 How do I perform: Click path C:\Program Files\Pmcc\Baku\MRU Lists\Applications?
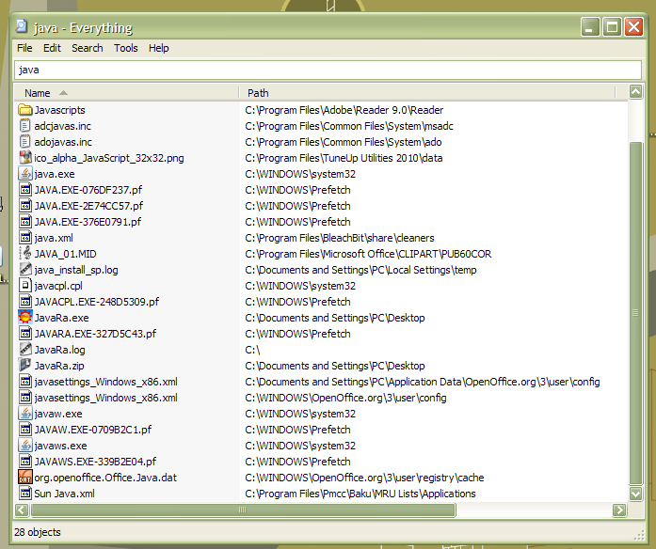click(360, 493)
